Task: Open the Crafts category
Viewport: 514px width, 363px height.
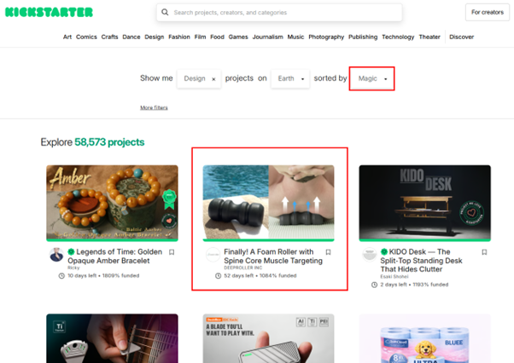Action: [x=109, y=37]
